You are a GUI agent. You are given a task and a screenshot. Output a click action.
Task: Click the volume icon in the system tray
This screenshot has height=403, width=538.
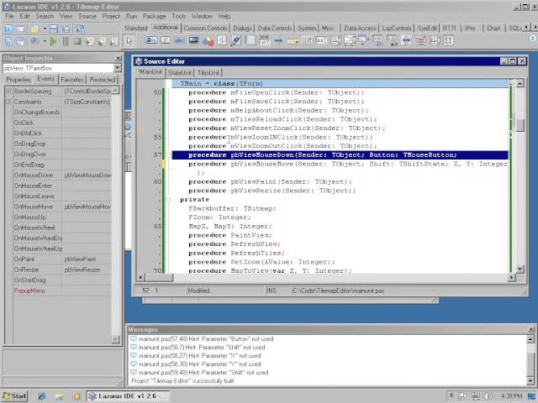click(488, 396)
